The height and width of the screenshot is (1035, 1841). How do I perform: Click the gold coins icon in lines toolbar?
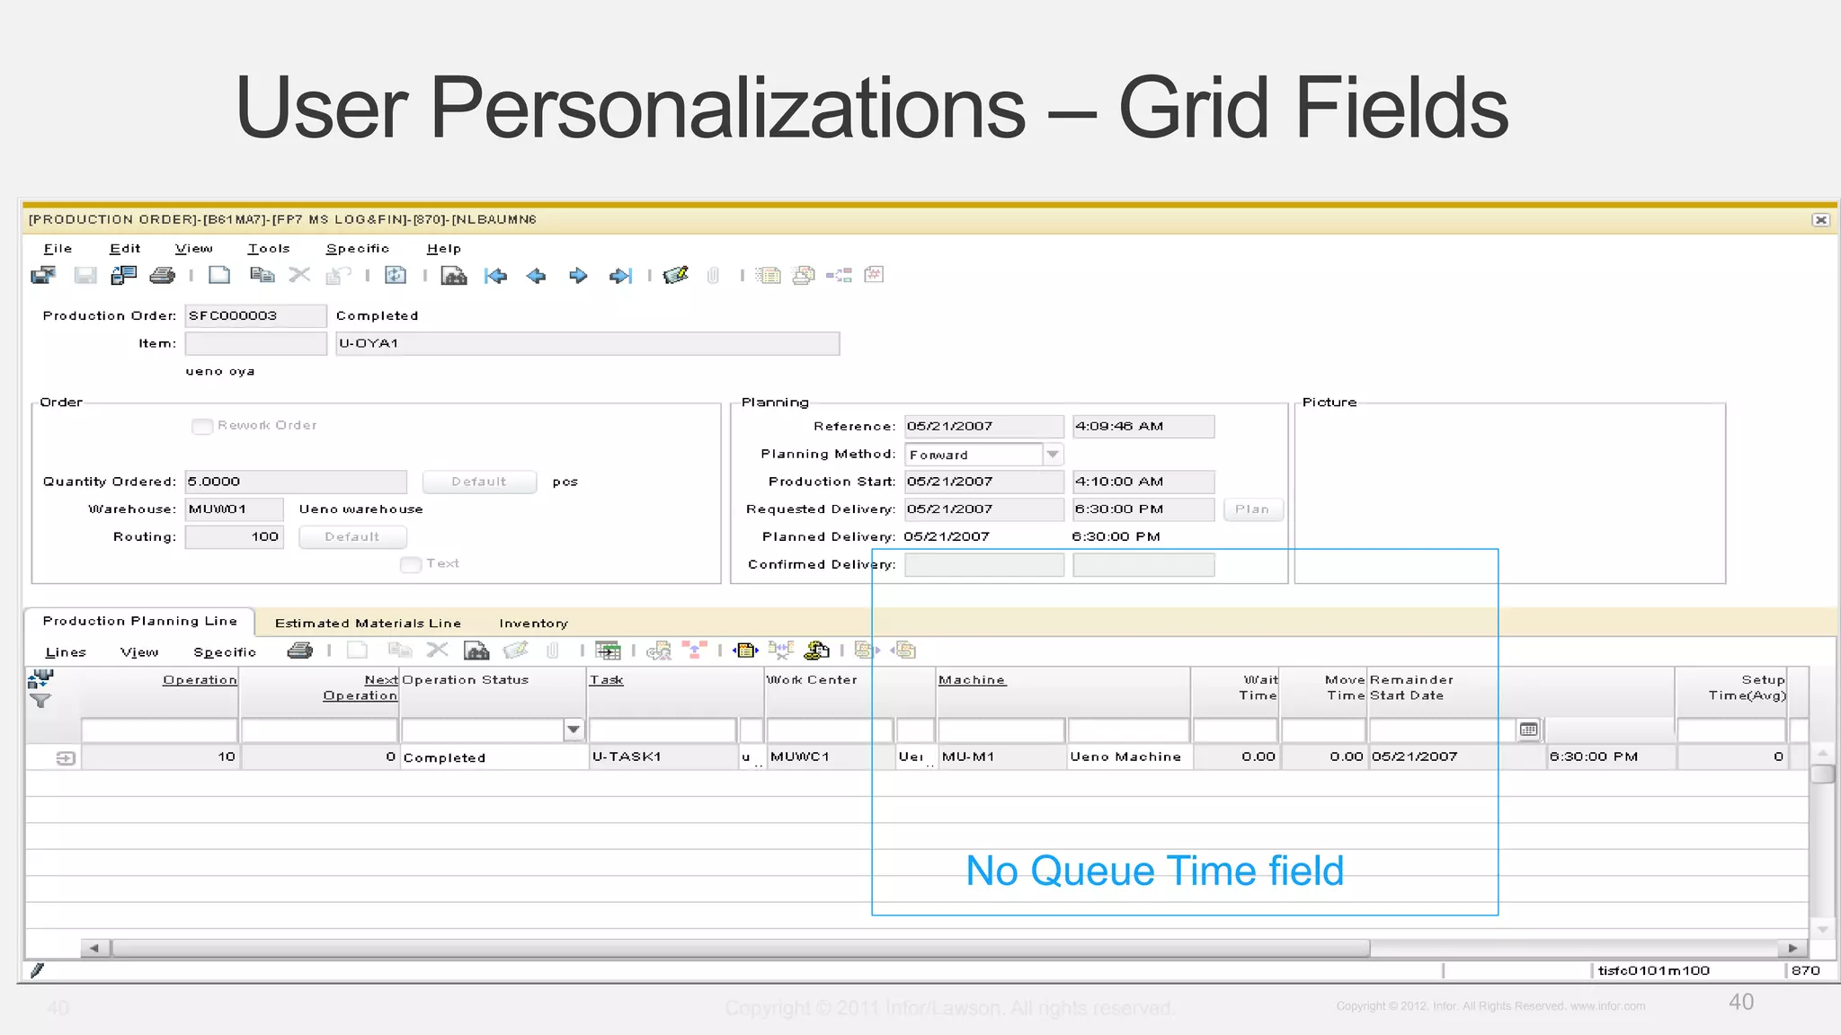pyautogui.click(x=816, y=650)
